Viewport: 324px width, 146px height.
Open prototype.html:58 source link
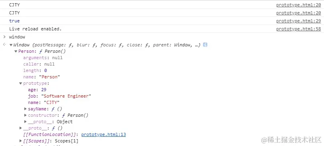(x=298, y=29)
